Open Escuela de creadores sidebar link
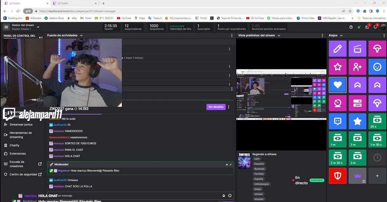 pyautogui.click(x=23, y=164)
